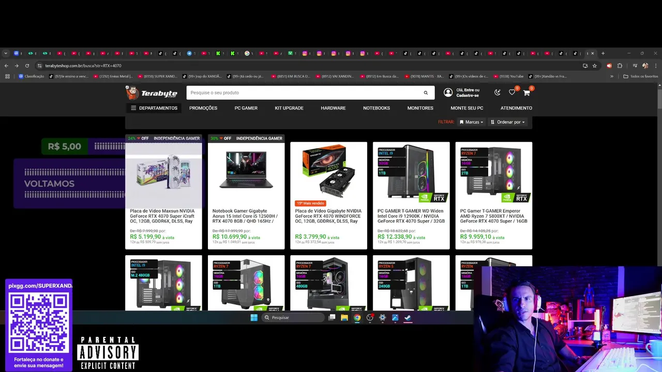
Task: Click the R$ 10.699,90 price
Action: 230,237
